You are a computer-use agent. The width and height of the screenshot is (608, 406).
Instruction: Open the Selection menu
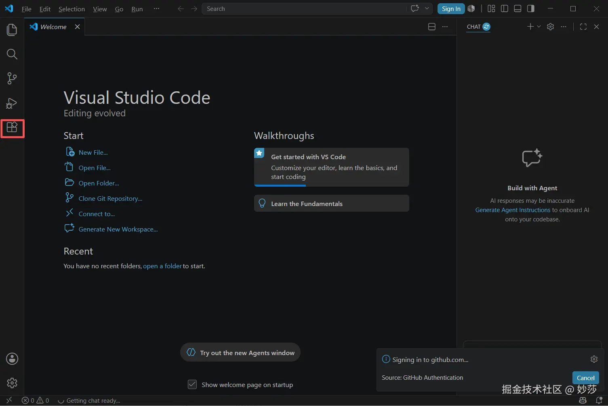coord(72,9)
